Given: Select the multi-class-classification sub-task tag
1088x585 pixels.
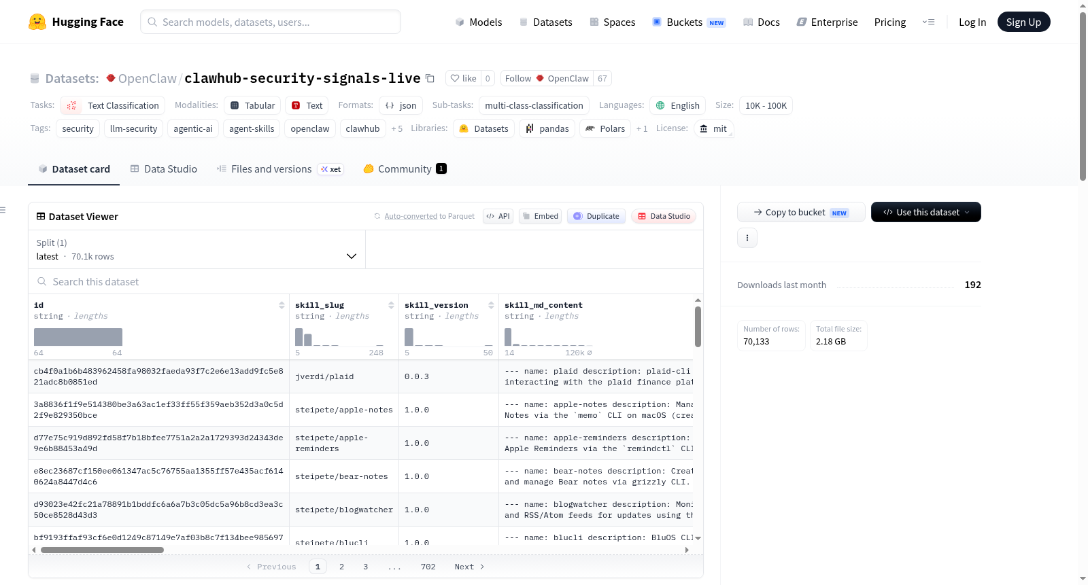Looking at the screenshot, I should click(534, 105).
